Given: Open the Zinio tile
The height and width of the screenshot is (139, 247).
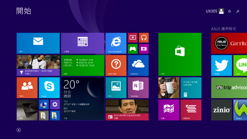Looking at the screenshot, I should tap(222, 110).
